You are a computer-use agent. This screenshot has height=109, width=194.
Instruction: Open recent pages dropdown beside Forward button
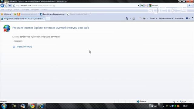click(x=10, y=5)
